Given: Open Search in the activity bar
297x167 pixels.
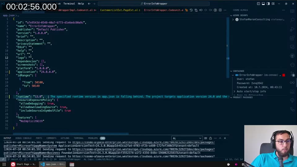Looking at the screenshot, I should (x=292, y=20).
